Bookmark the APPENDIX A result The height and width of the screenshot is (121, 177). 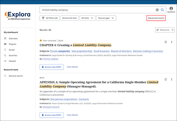coord(166,79)
